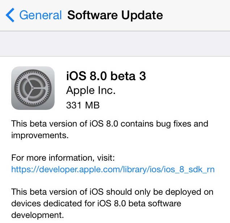Image resolution: width=230 pixels, height=223 pixels.
Task: Click the Software Update screen title
Action: [115, 15]
